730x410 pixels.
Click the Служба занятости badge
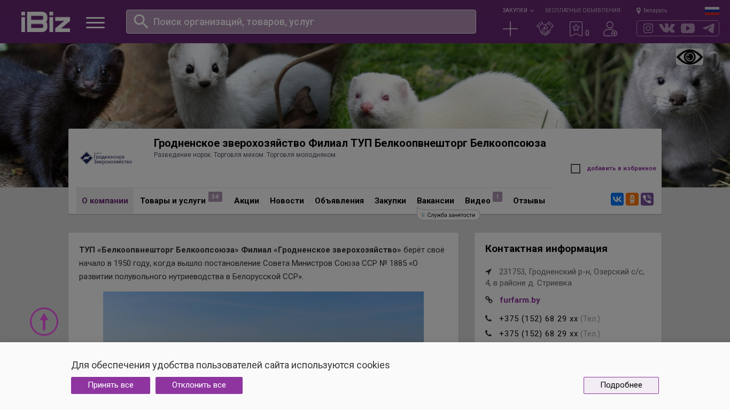pos(448,215)
